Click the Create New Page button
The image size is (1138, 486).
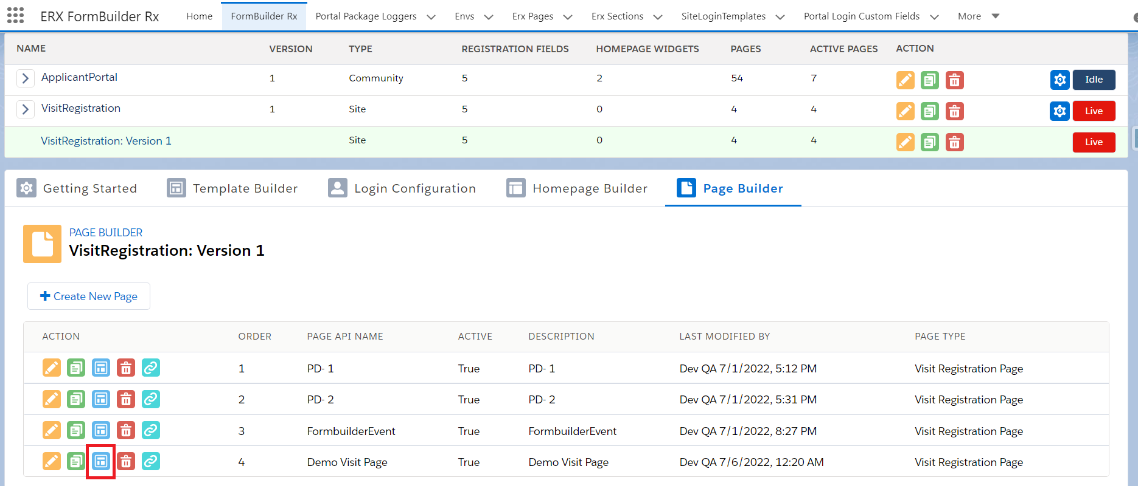pos(89,296)
